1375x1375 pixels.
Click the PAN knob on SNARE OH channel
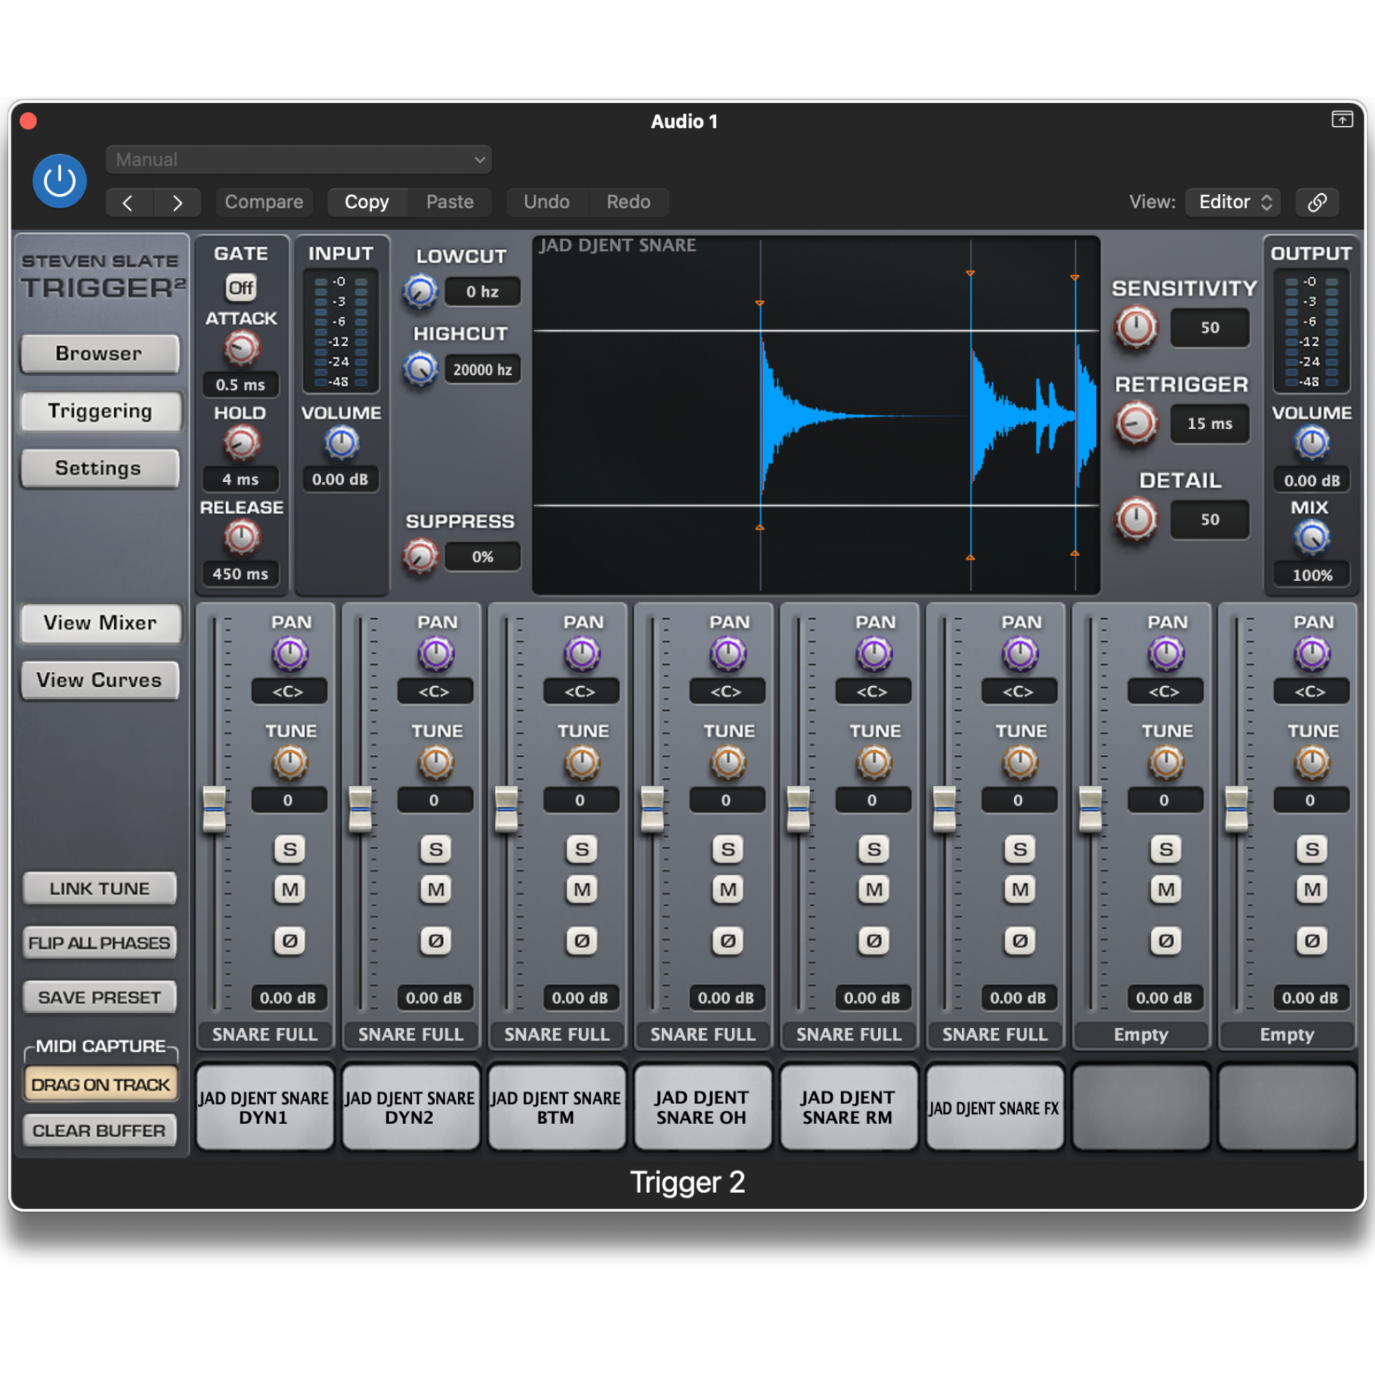coord(728,654)
